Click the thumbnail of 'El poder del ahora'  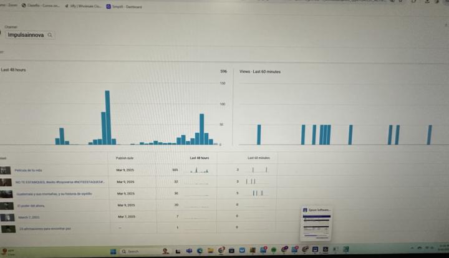click(7, 206)
